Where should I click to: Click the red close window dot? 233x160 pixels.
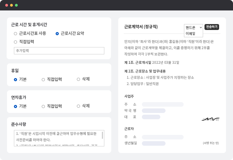click(7, 5)
